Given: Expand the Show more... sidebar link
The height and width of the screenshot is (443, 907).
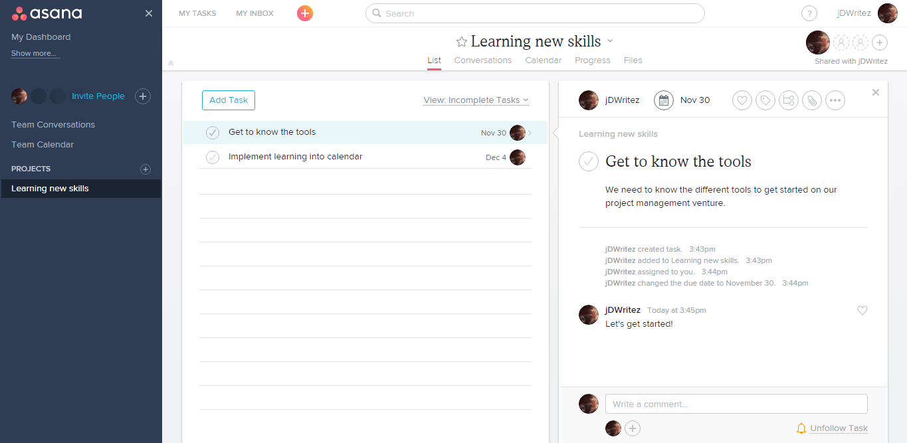Looking at the screenshot, I should click(35, 53).
